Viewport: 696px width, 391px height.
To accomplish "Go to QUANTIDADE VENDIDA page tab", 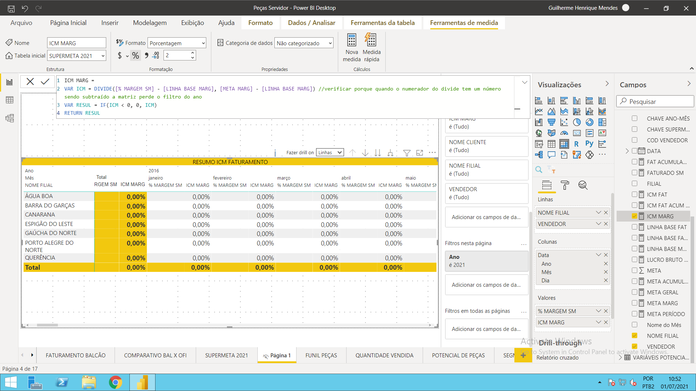I will tap(384, 356).
